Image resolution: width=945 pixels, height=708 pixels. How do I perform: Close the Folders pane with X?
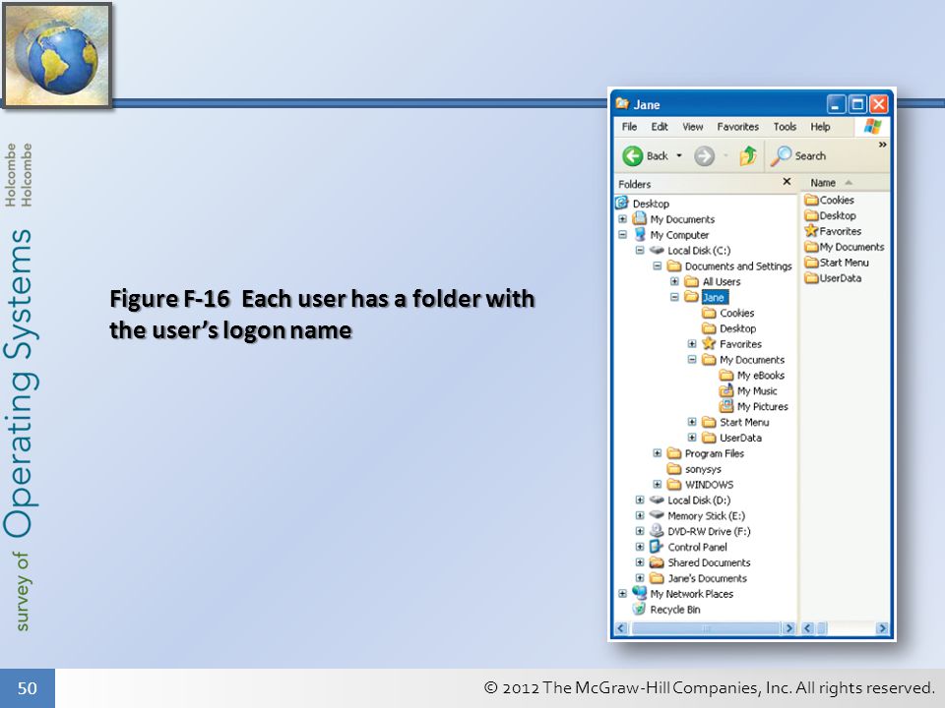coord(787,181)
